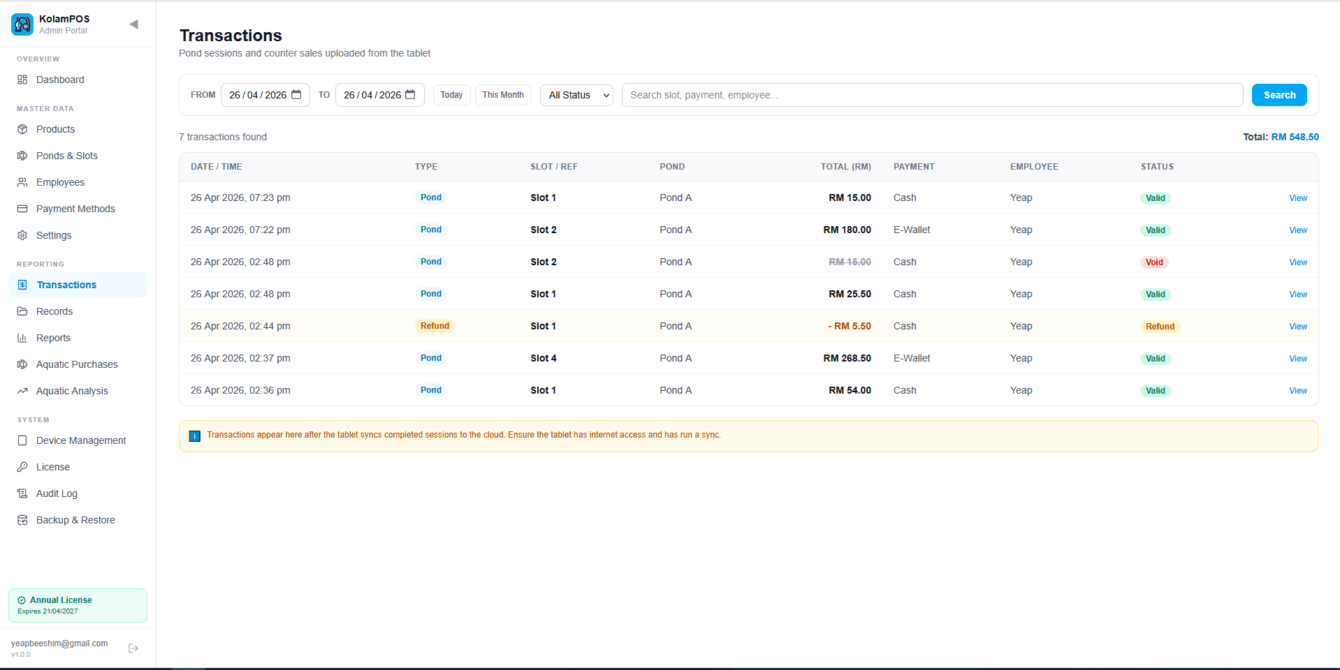Expand the All Status dropdown
The height and width of the screenshot is (670, 1340).
tap(576, 95)
